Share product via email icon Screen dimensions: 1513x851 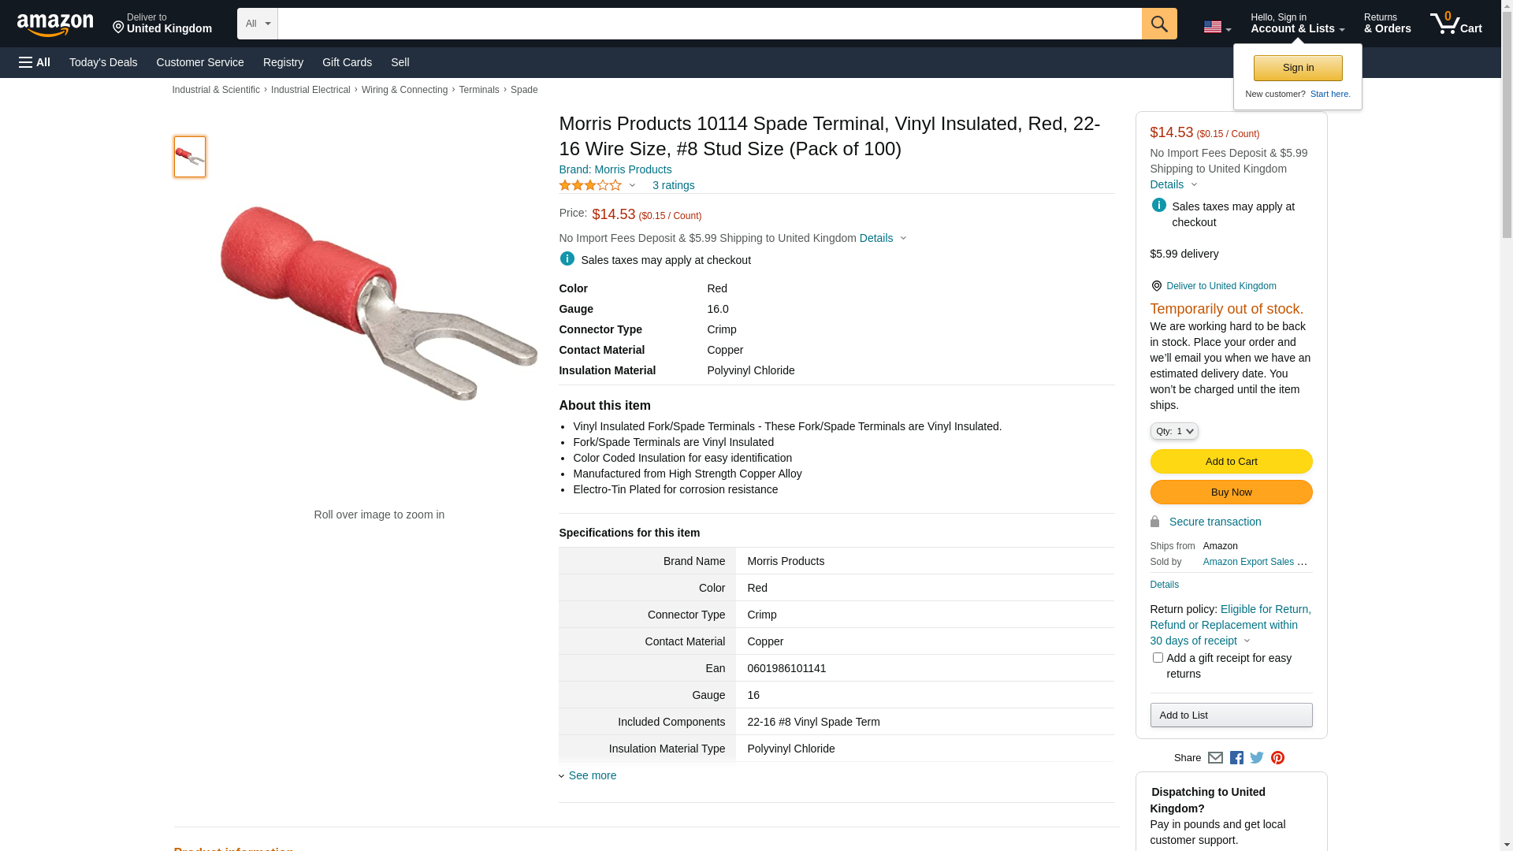[x=1215, y=758]
